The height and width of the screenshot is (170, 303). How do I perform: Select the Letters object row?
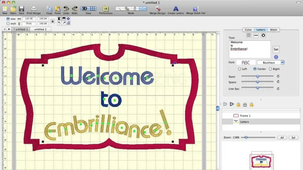261,122
